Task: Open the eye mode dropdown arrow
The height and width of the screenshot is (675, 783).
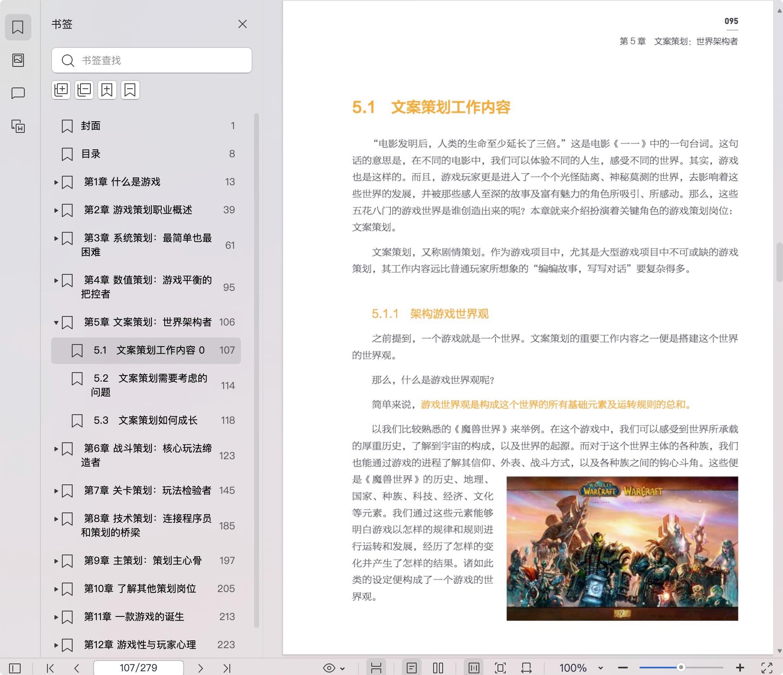Action: point(342,668)
